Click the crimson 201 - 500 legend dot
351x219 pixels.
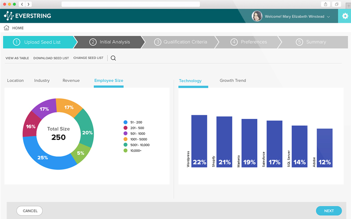click(125, 128)
